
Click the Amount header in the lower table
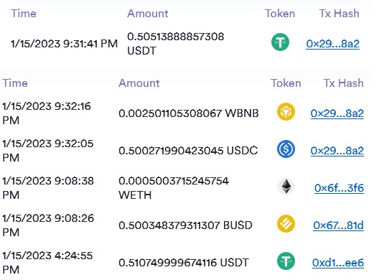[139, 83]
